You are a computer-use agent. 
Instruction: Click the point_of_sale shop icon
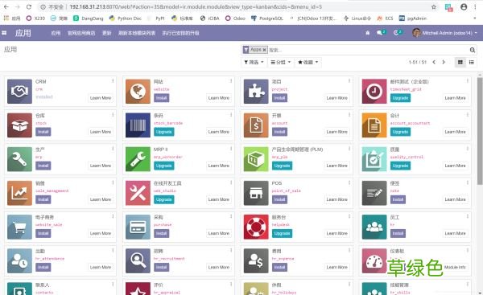pyautogui.click(x=256, y=193)
